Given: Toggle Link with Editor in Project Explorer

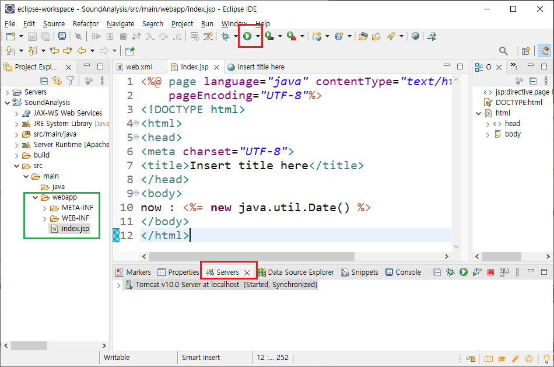Looking at the screenshot, I should [57, 81].
